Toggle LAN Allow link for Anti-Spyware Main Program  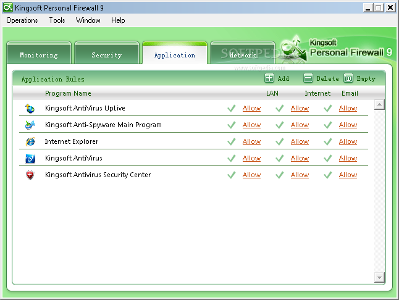click(251, 125)
